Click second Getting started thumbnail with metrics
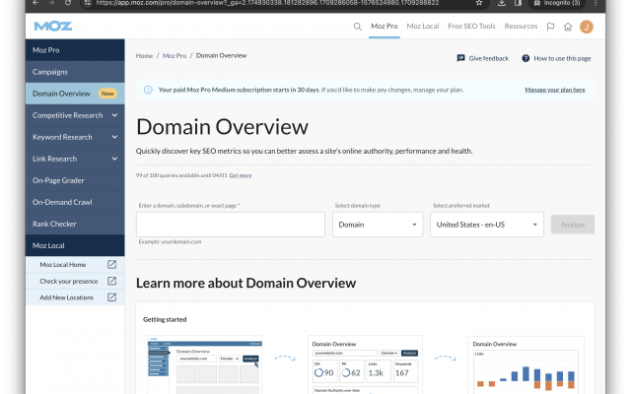The width and height of the screenshot is (631, 394). (x=365, y=364)
